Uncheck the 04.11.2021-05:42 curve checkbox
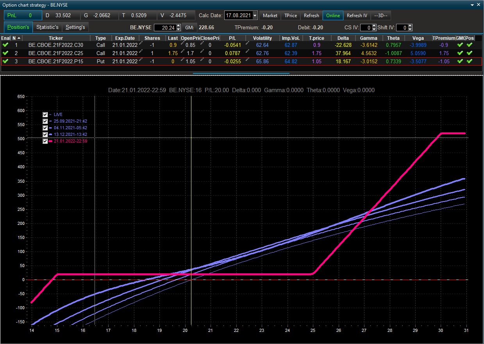The image size is (484, 344). coord(45,128)
